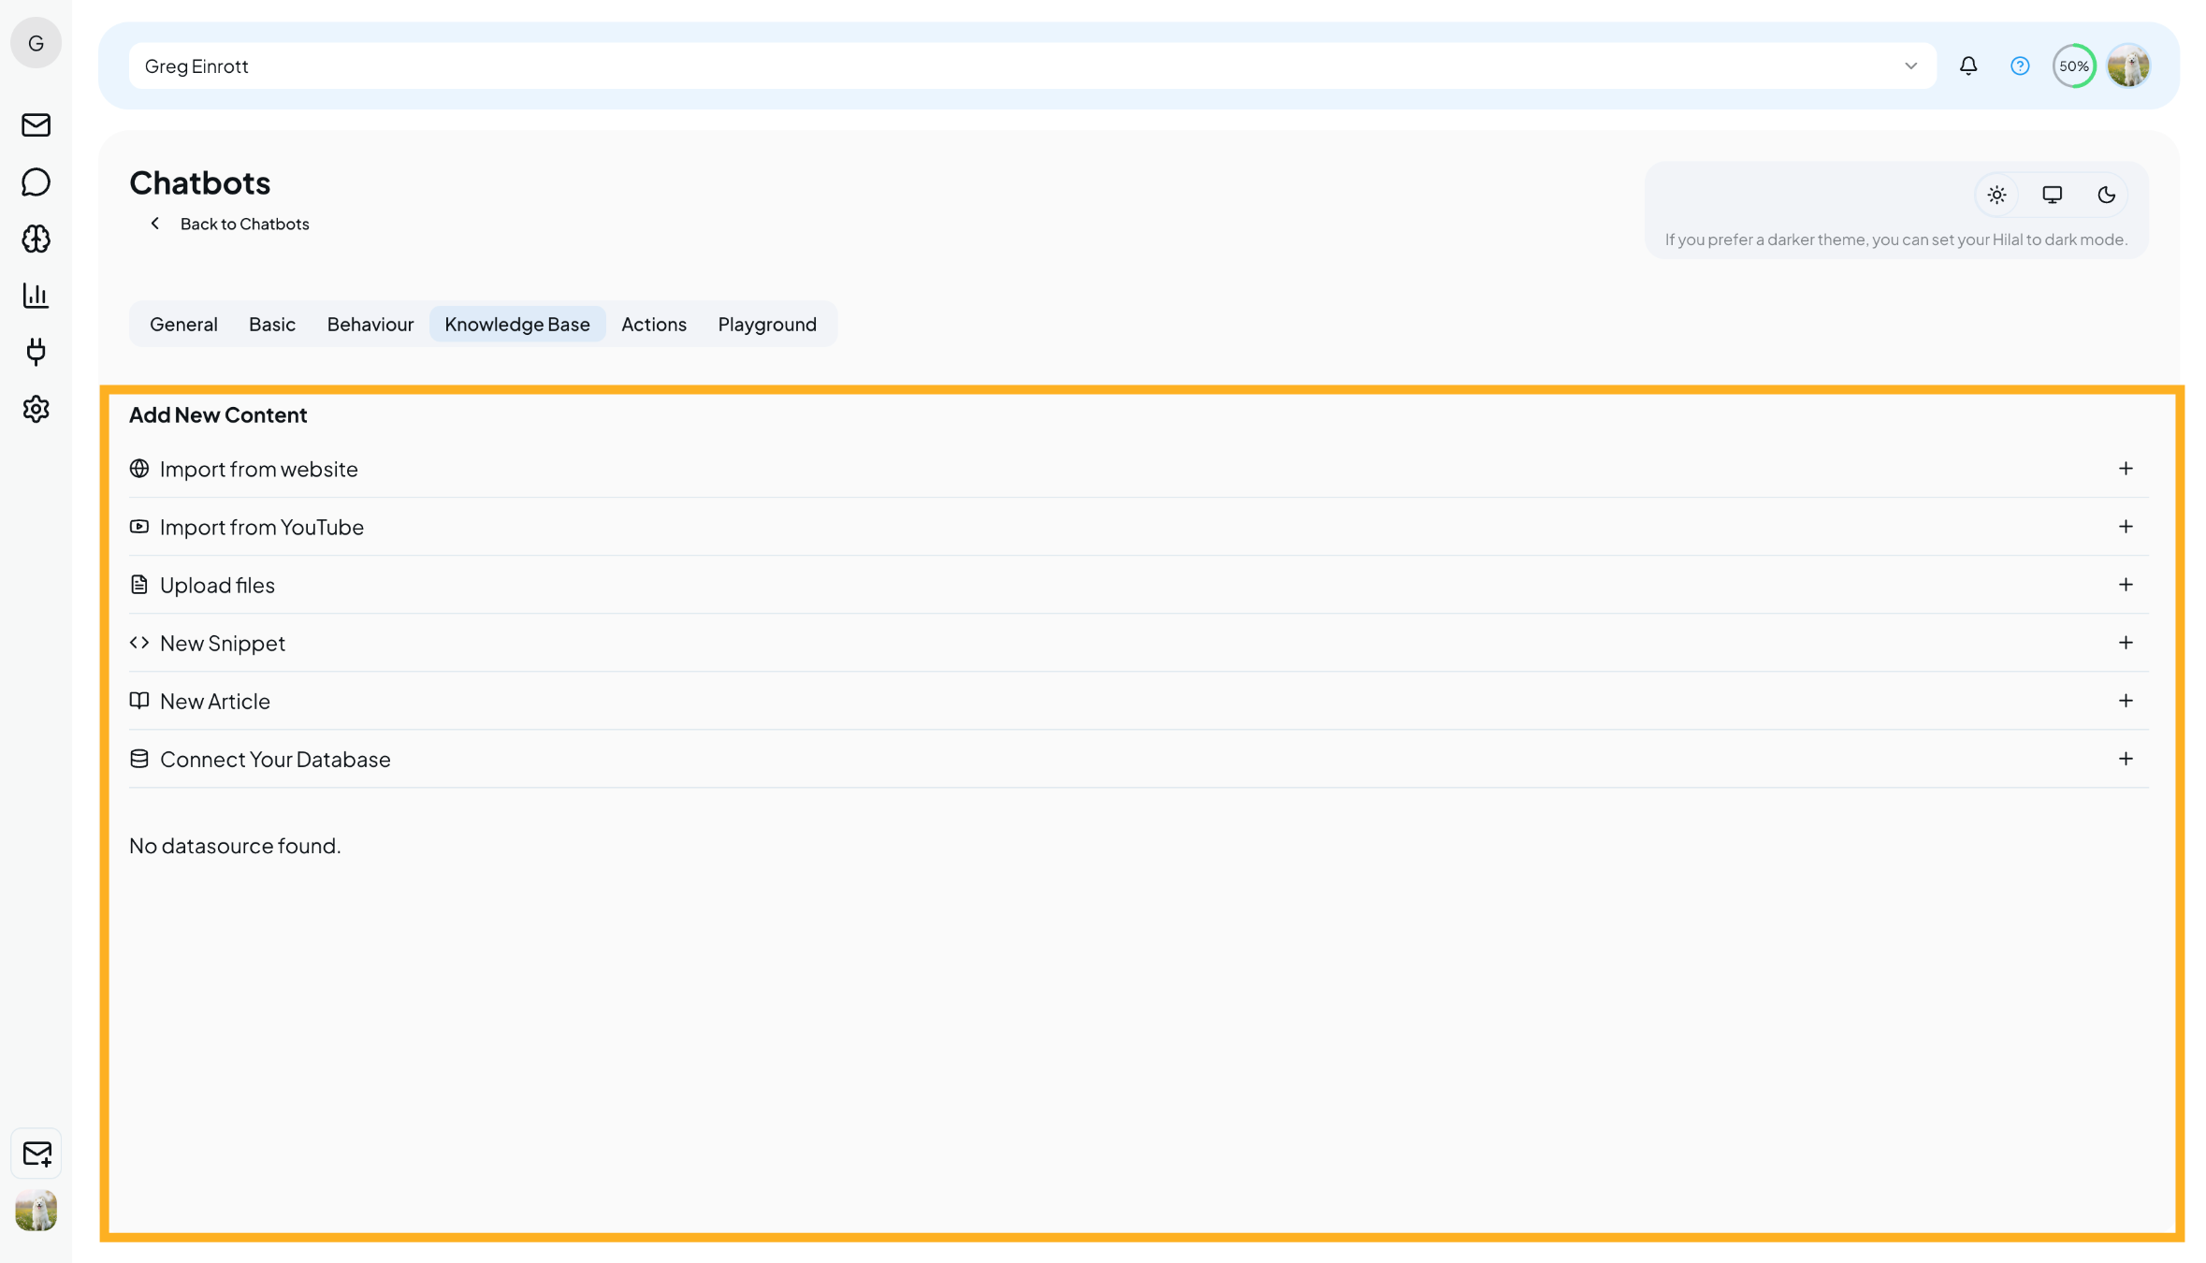Click Back to Chatbots link
2206x1263 pixels.
244,224
